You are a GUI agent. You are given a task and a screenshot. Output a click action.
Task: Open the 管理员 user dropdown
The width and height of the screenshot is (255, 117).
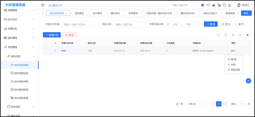243,5
